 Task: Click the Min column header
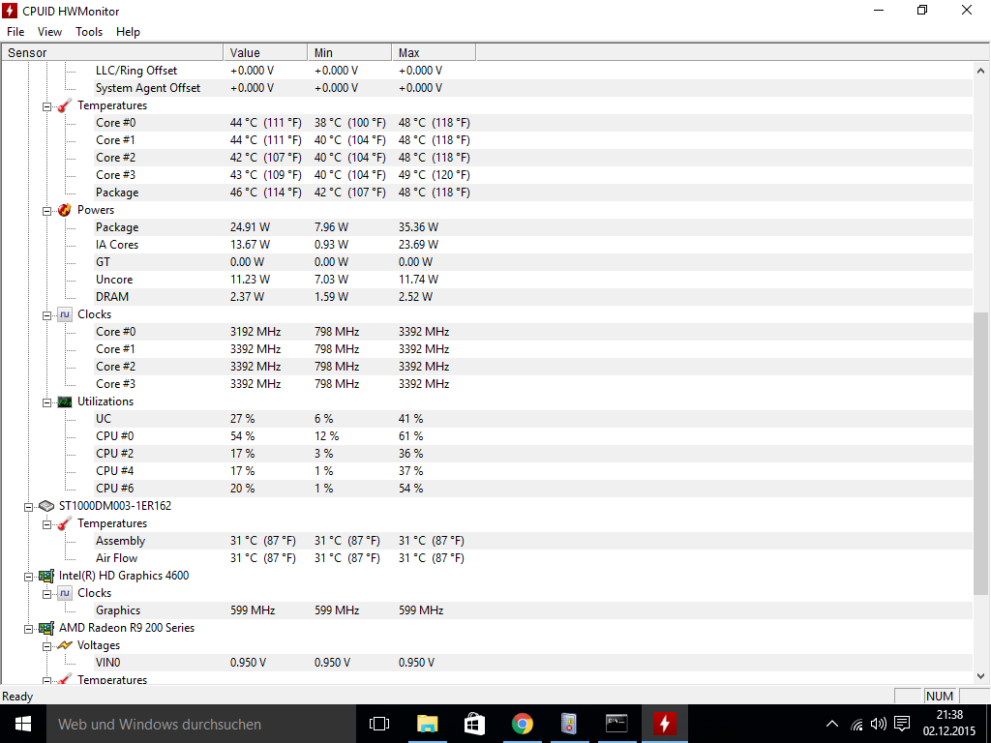[349, 52]
